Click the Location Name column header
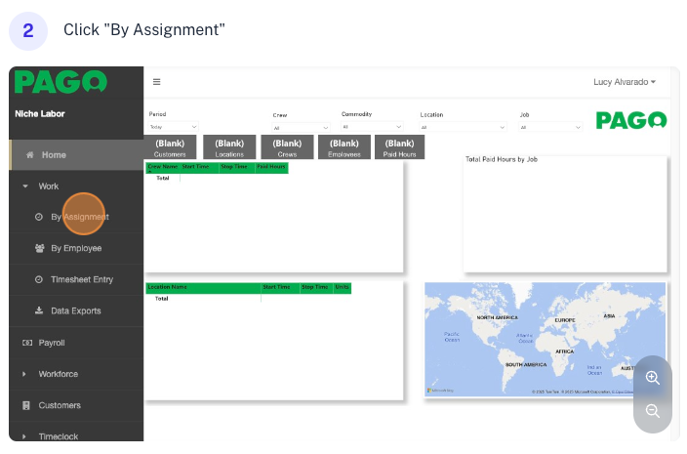 tap(166, 288)
